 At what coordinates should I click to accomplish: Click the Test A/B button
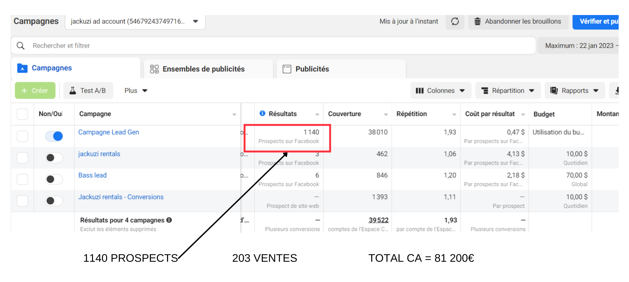click(x=88, y=91)
